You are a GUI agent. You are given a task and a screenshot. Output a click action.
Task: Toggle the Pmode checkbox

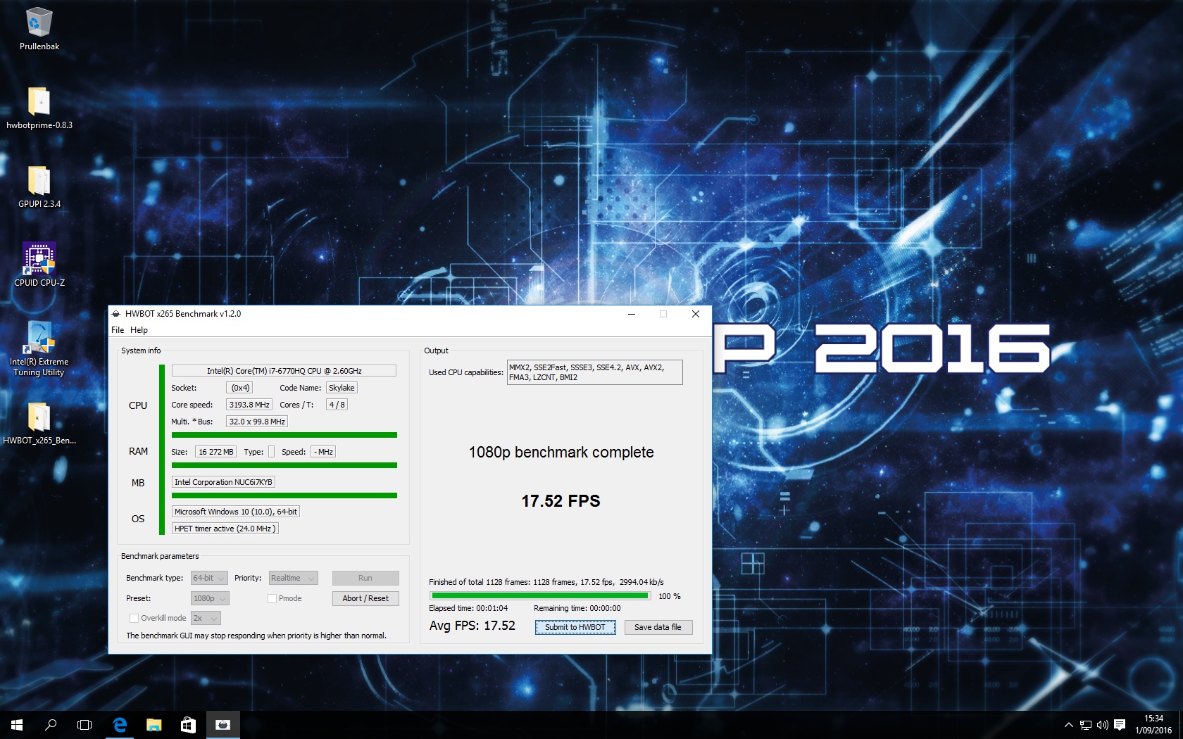pos(272,598)
